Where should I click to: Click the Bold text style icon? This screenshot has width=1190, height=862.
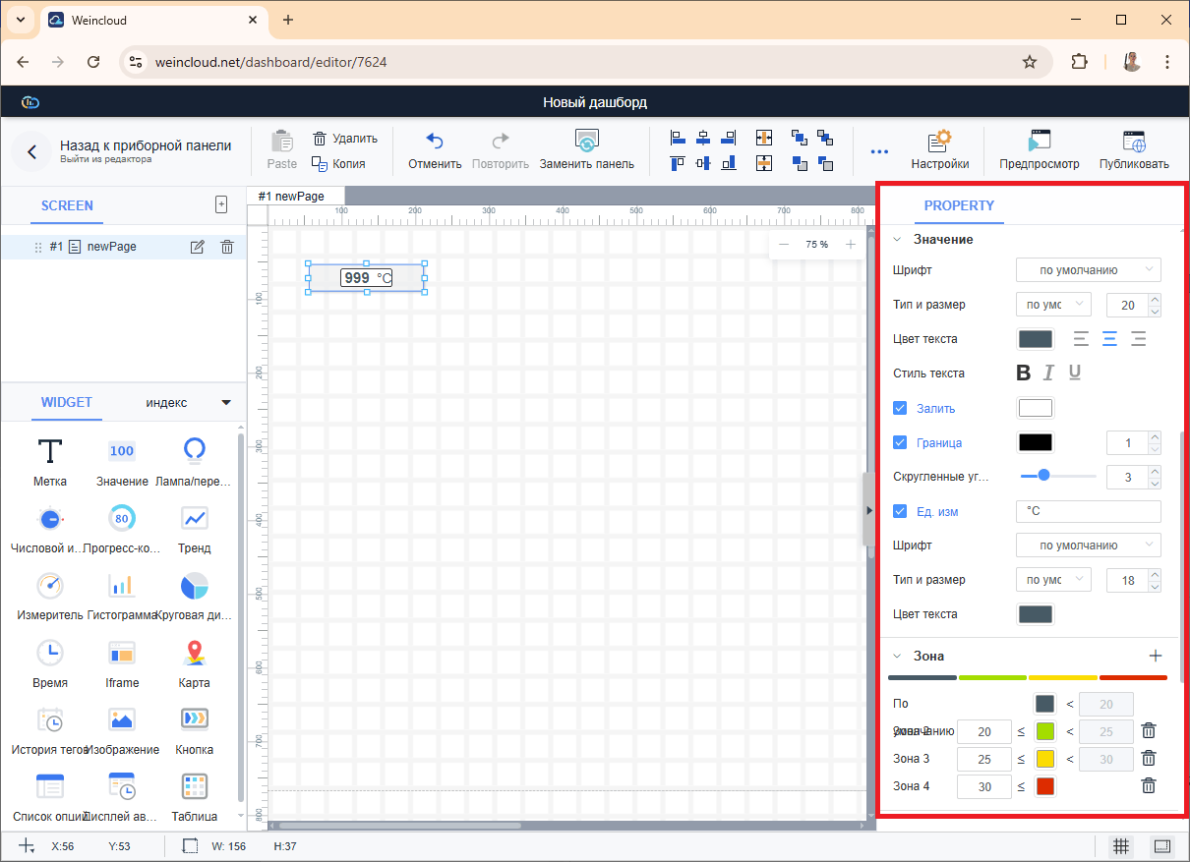pyautogui.click(x=1023, y=374)
